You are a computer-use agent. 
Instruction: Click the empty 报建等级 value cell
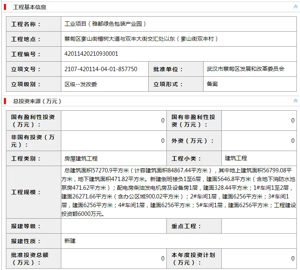point(114,226)
